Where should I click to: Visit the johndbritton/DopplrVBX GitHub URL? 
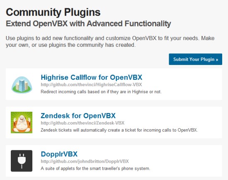click(85, 161)
